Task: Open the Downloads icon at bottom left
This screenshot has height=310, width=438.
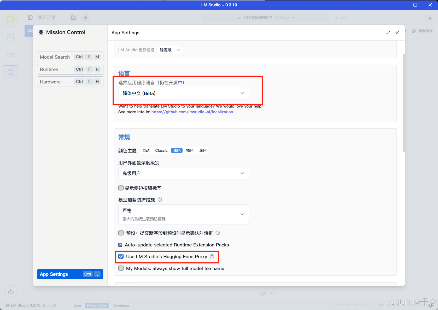Action: [11, 291]
